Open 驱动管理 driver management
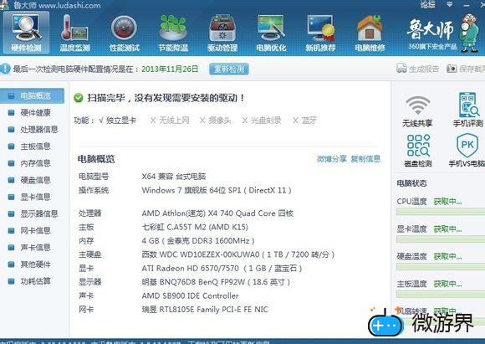 (222, 33)
